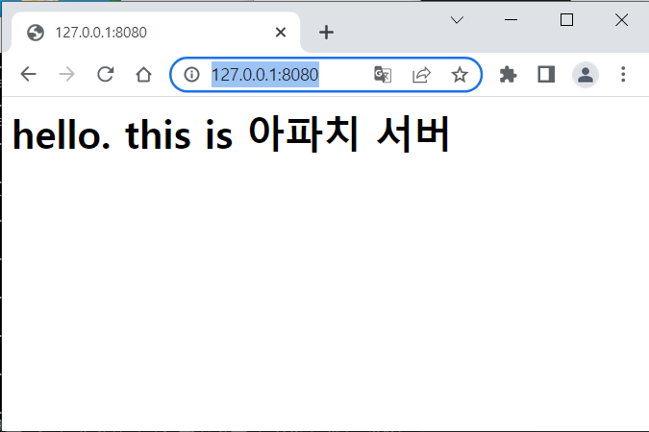Expand the tab search chevron
The image size is (649, 432).
(x=457, y=20)
